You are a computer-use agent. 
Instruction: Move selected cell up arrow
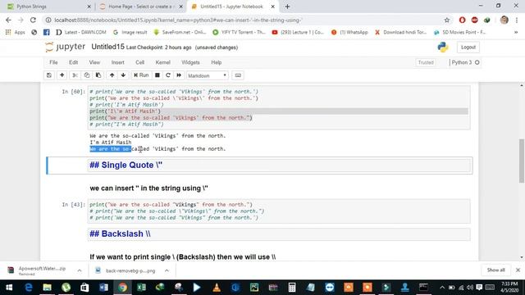coord(112,75)
